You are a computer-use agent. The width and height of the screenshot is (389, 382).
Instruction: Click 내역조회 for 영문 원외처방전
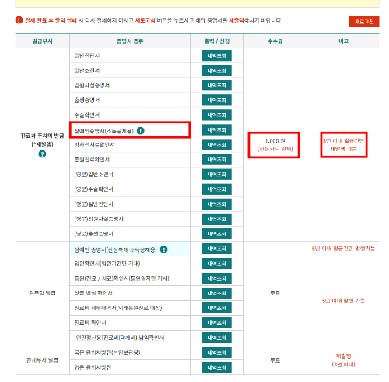[x=216, y=367]
